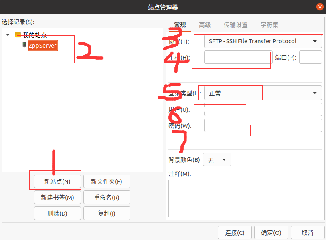Open the 字符集 tab

(x=269, y=24)
